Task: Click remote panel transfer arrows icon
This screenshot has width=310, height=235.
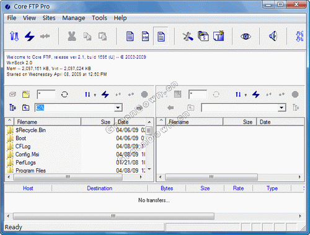Action: coord(238,95)
